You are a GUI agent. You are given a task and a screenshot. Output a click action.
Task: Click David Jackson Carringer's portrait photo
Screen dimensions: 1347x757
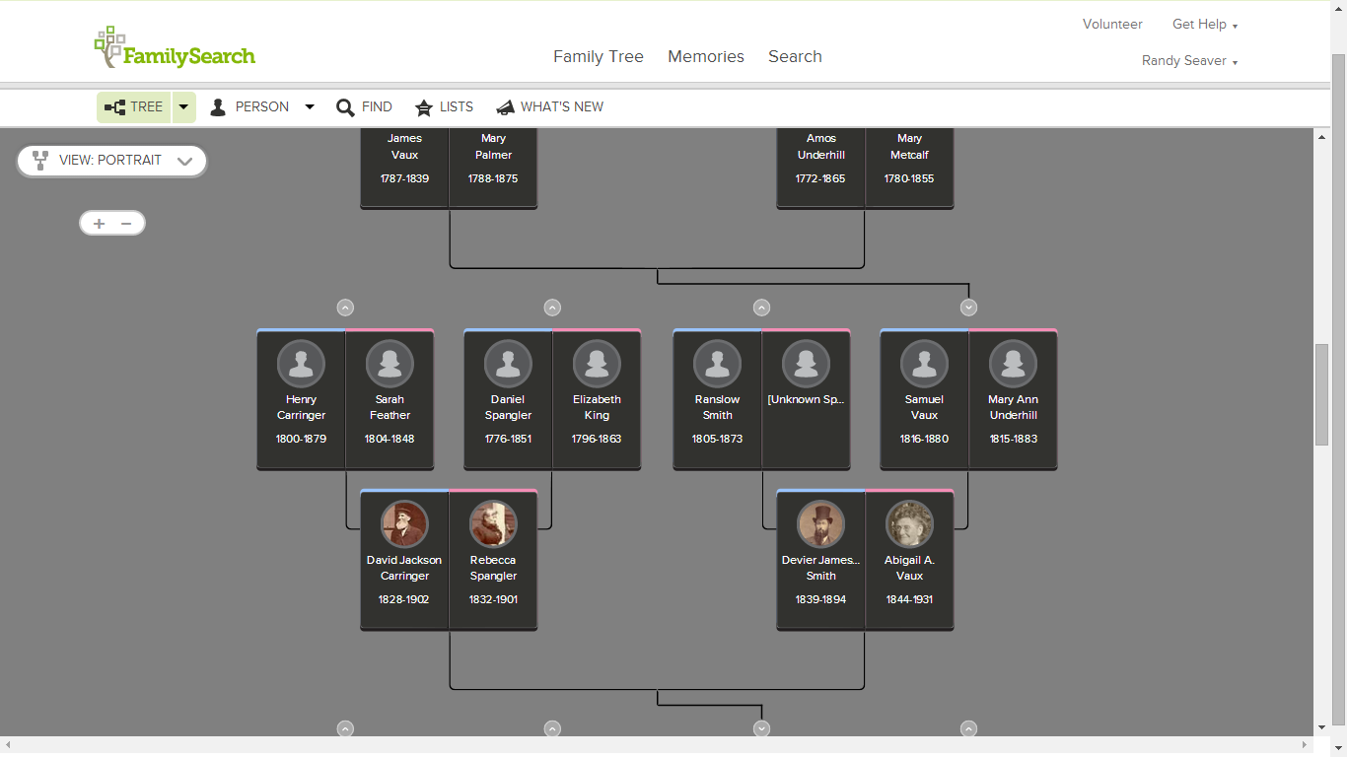[x=404, y=523]
